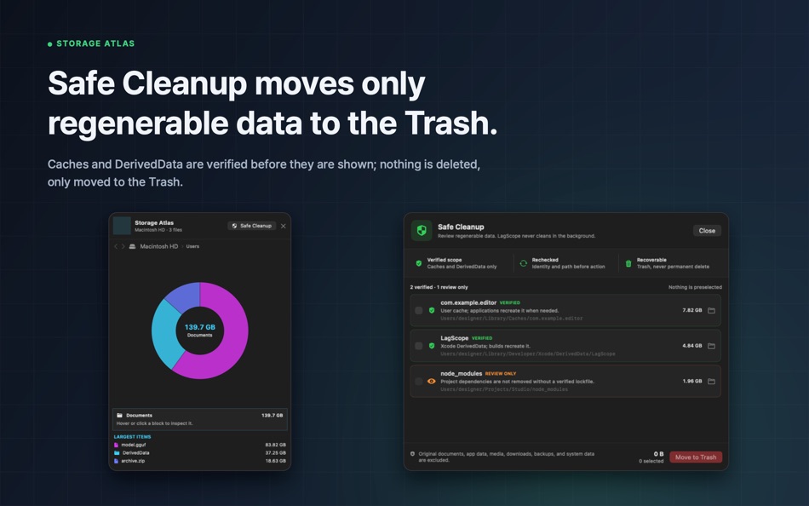Click the Safe Cleanup main headline
Viewport: 809px width, 506px height.
[x=273, y=103]
